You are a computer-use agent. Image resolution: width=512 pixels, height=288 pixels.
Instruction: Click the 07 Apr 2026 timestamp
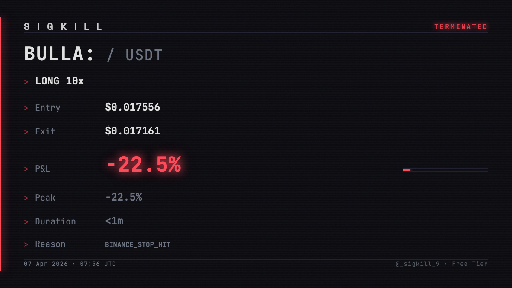[x=46, y=264]
